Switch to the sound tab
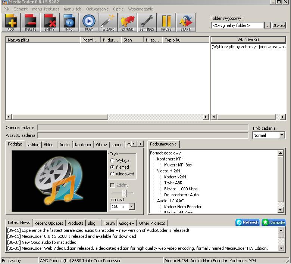The height and width of the screenshot is (264, 291). 117,145
